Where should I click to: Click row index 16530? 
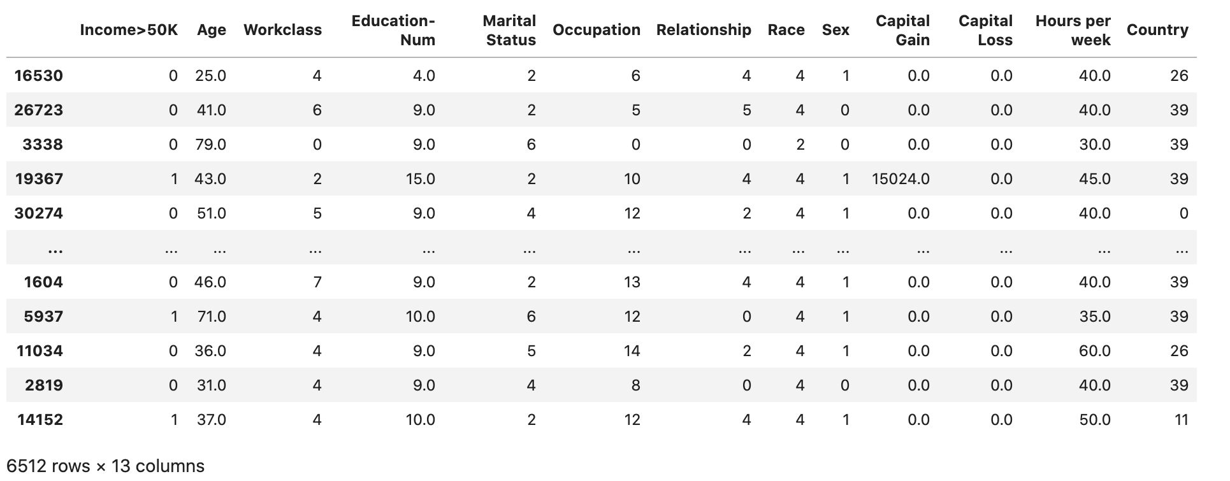click(38, 76)
